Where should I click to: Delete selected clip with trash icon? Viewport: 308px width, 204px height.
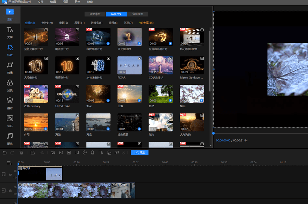22,153
